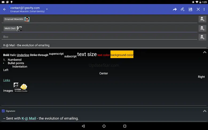Tap the 'Indentation' line

tap(20, 66)
